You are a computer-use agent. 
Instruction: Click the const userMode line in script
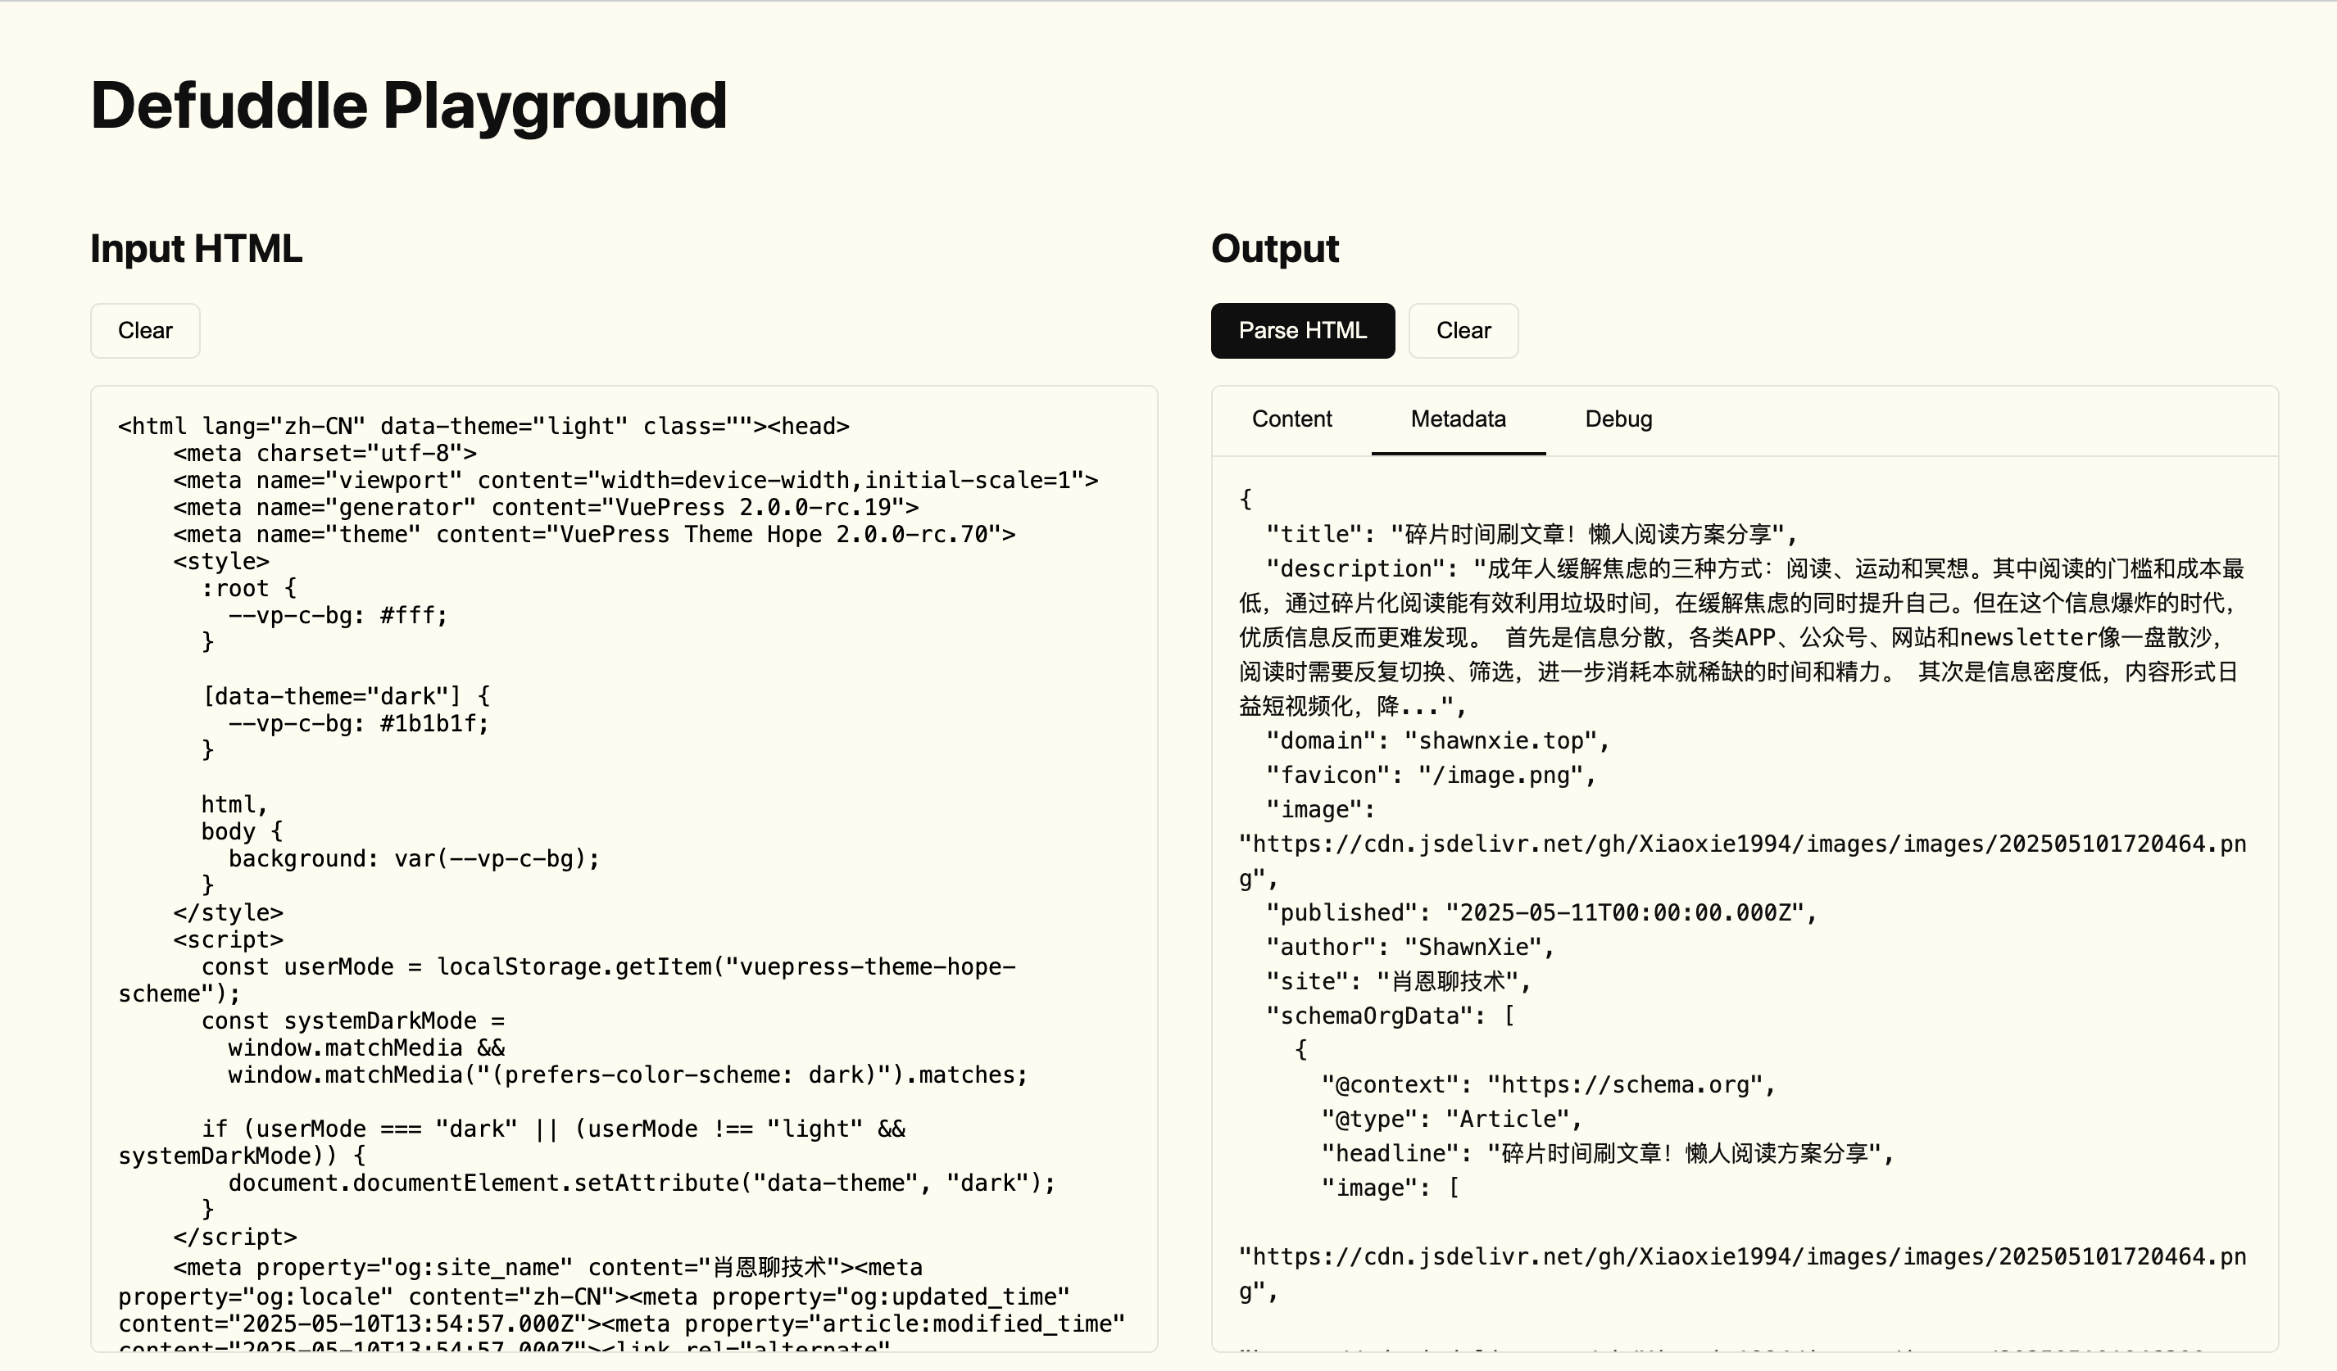pyautogui.click(x=607, y=967)
